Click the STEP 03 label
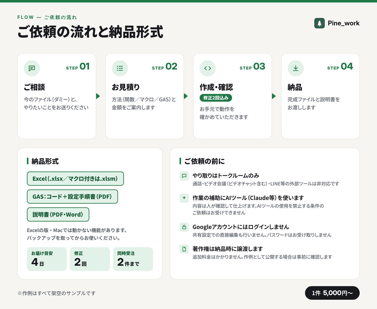The width and height of the screenshot is (377, 309). pyautogui.click(x=252, y=67)
